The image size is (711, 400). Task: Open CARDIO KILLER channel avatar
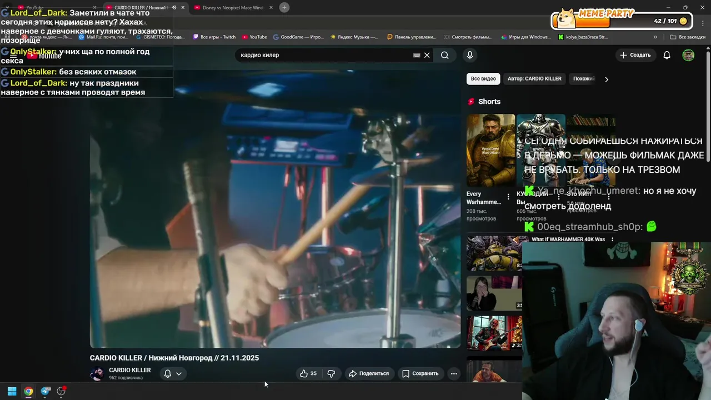click(97, 373)
